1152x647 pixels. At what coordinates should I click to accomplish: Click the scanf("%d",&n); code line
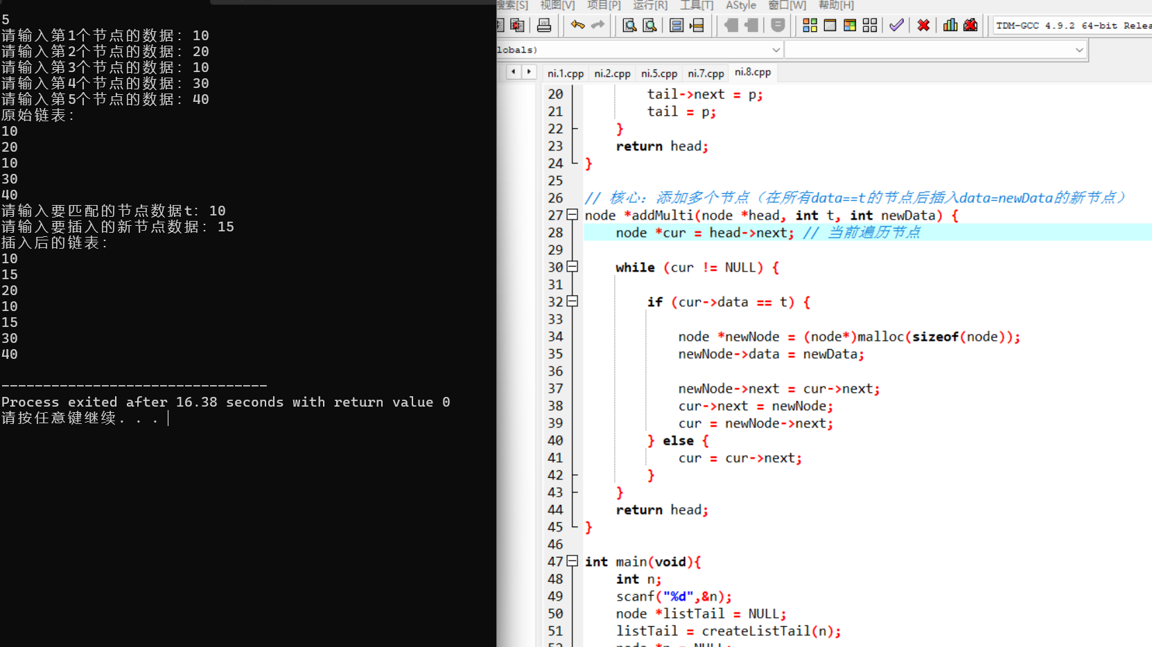tap(674, 596)
